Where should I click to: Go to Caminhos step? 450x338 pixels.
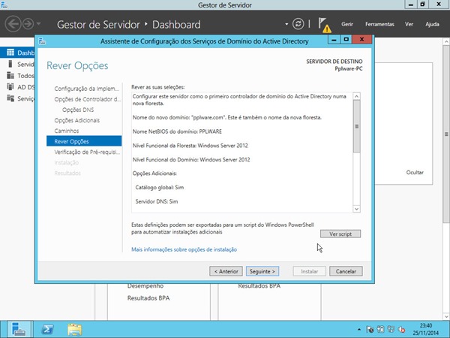pos(67,131)
